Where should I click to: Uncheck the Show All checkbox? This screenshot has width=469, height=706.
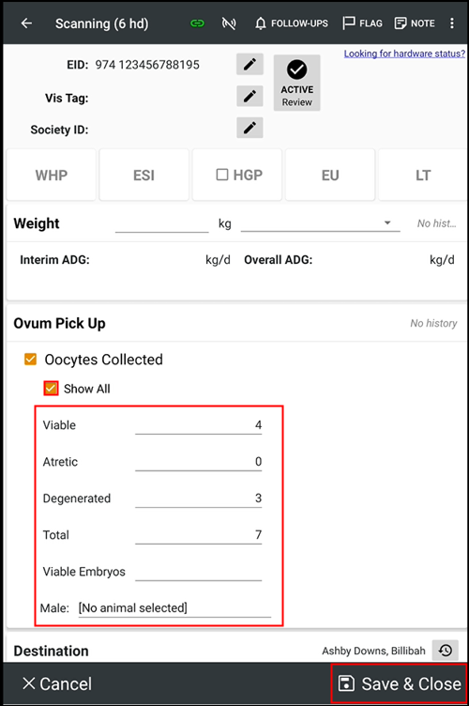tap(51, 388)
